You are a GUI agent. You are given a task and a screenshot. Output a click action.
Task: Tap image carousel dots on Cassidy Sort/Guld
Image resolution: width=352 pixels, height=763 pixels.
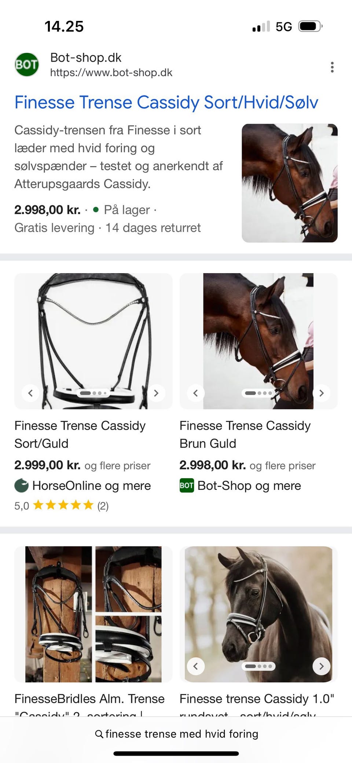pos(93,393)
